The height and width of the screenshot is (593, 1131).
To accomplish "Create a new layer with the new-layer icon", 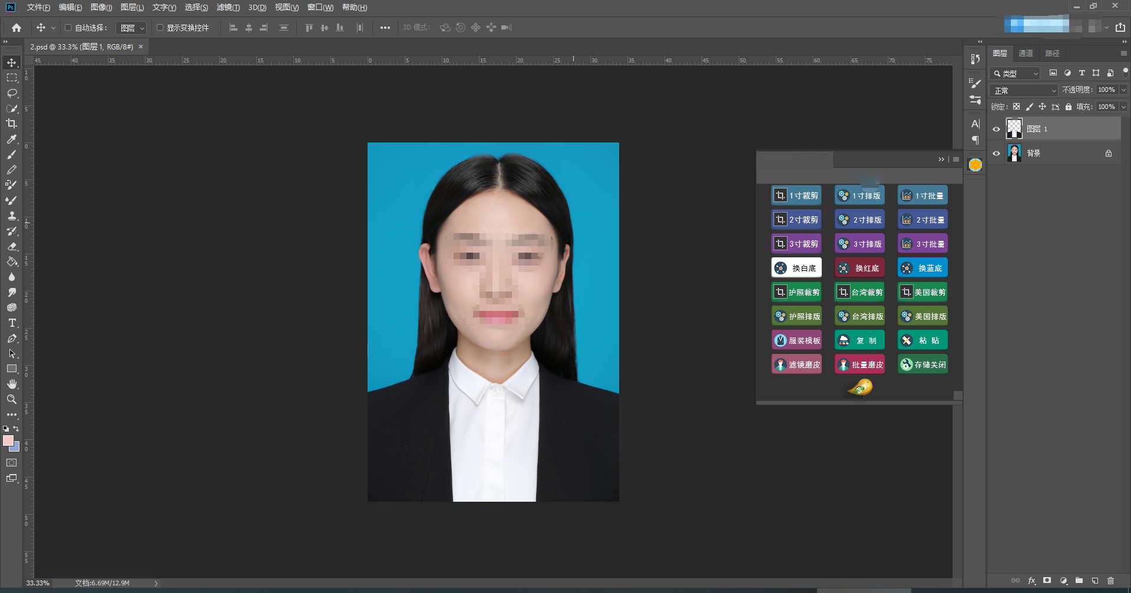I will point(1094,581).
